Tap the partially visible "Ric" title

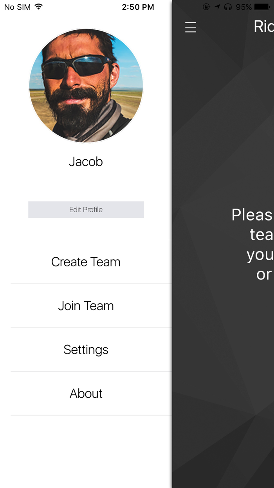(x=263, y=27)
